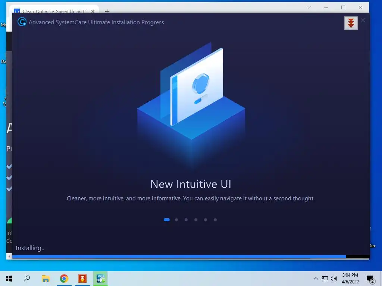Select the browser tab Clean, Optimize, Speed Up
Viewport: 382px width, 286px height.
pos(54,10)
